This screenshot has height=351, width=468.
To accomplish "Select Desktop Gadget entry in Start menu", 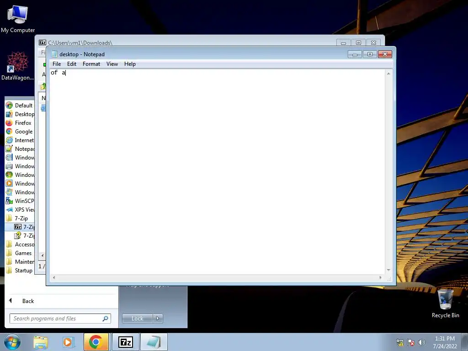I will click(x=20, y=114).
